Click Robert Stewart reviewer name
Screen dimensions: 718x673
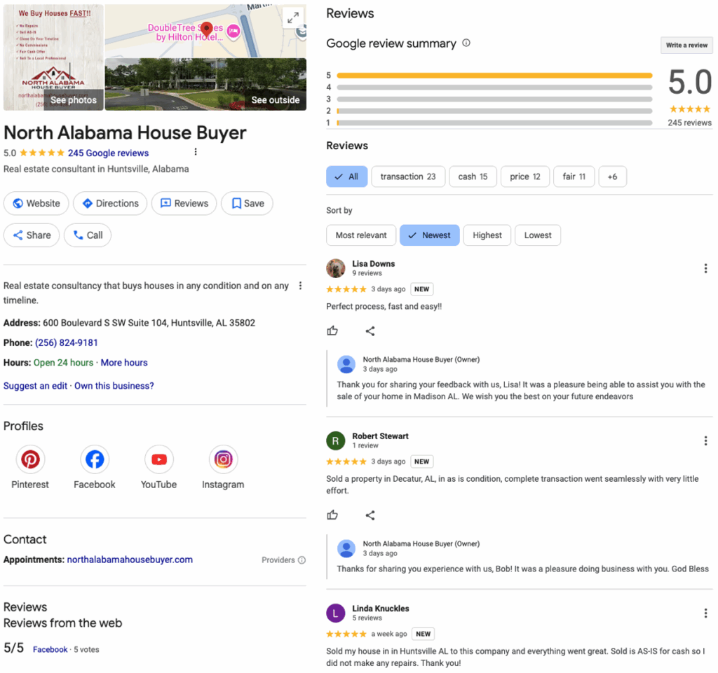380,436
